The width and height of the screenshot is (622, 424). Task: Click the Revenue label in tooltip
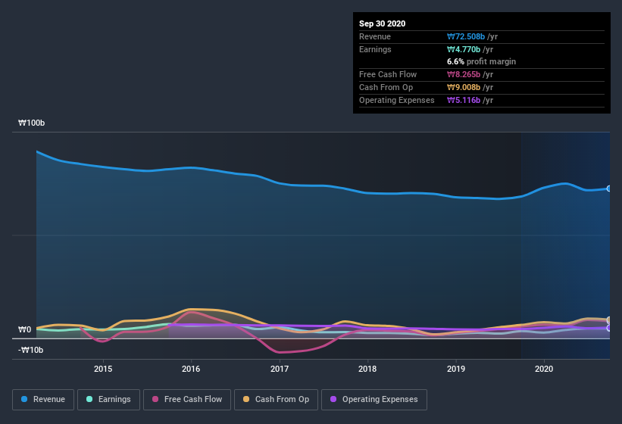click(x=375, y=36)
